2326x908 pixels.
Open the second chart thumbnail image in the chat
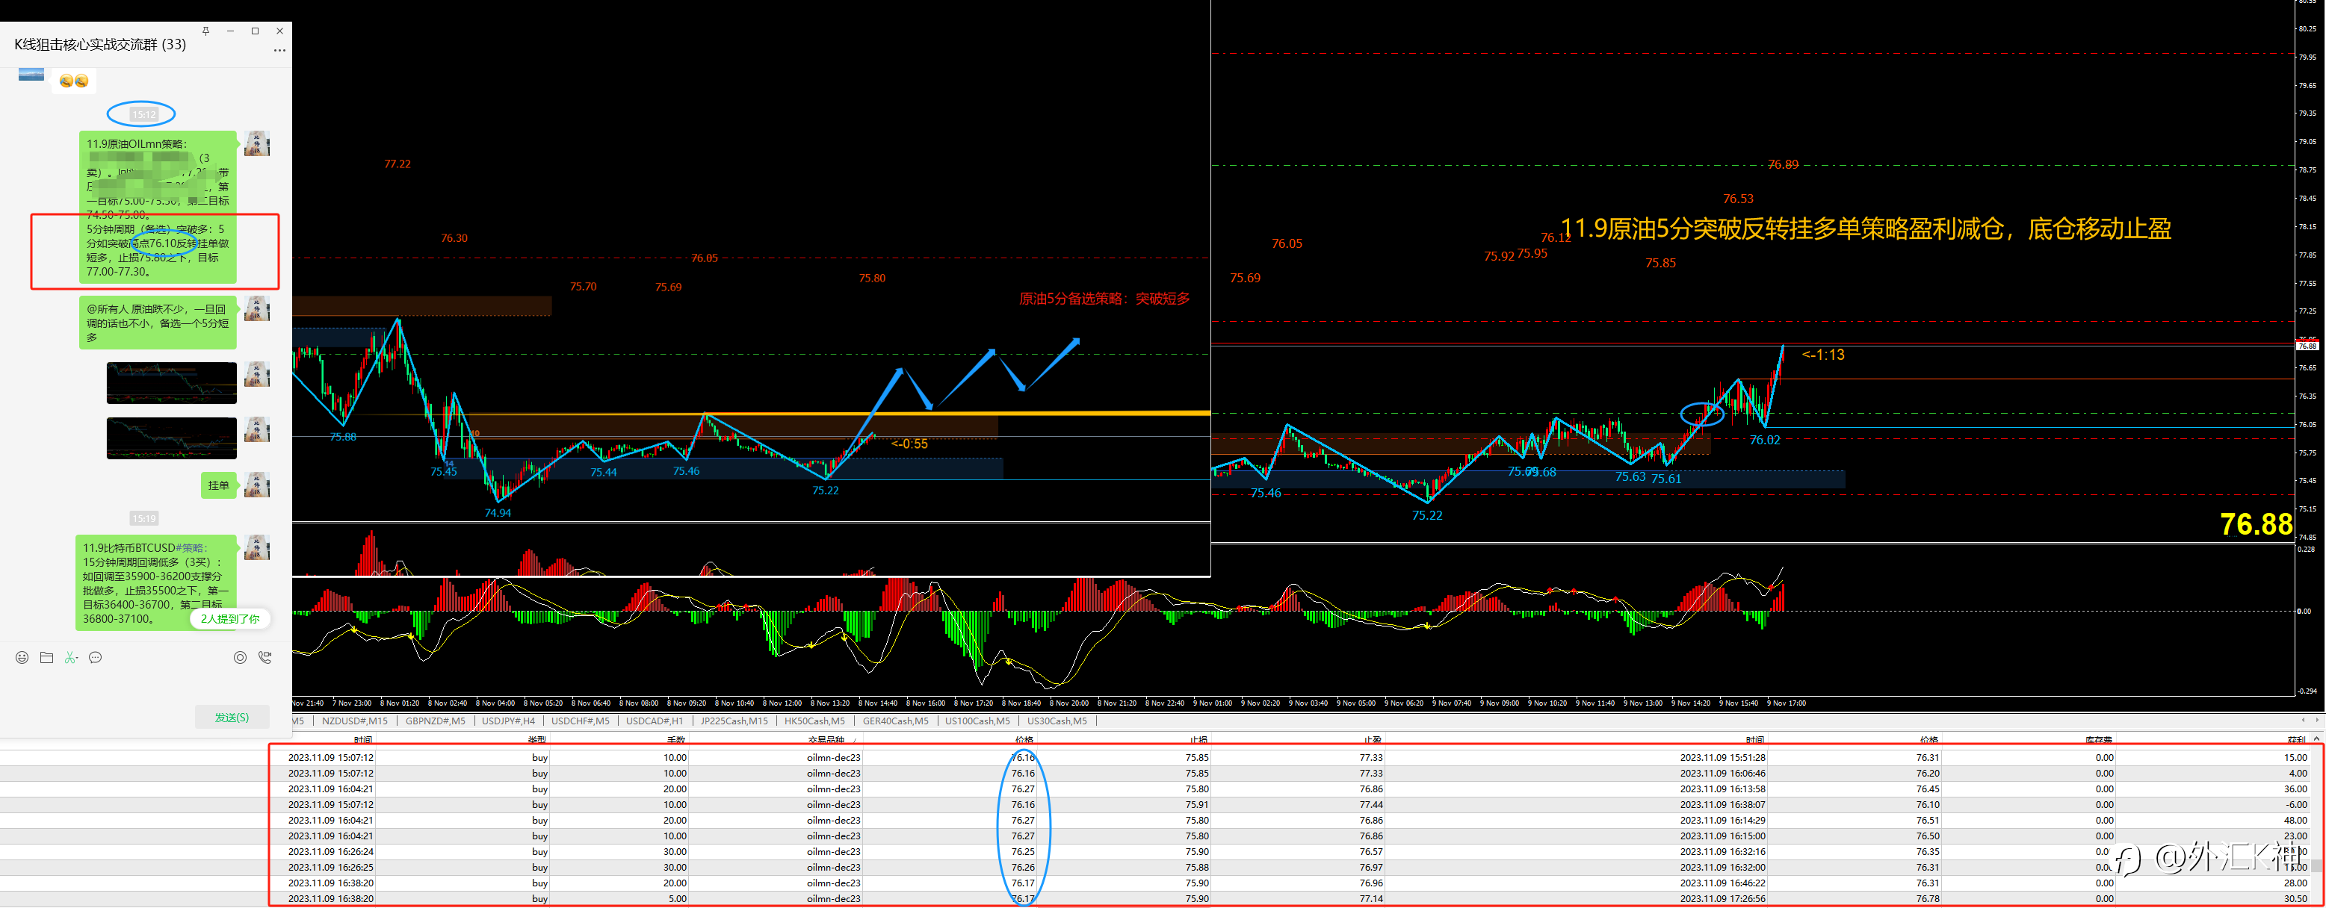pos(172,438)
